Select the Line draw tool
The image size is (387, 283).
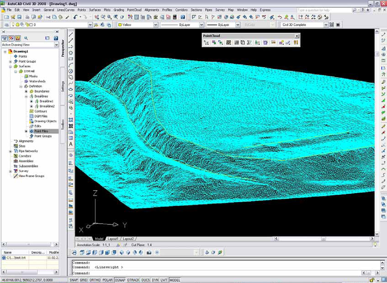click(x=71, y=34)
